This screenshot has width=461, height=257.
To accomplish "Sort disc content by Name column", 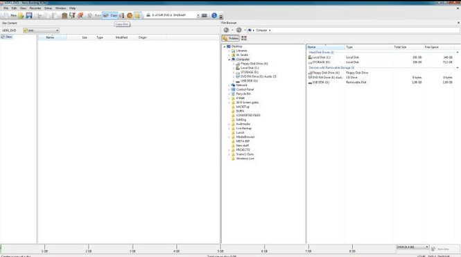I will 52,37.
